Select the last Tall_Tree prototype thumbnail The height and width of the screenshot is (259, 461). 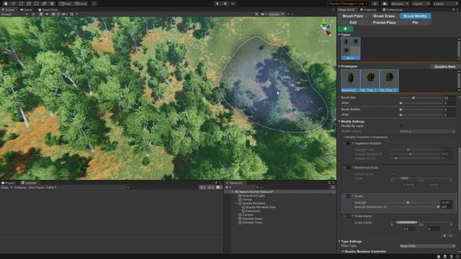click(x=389, y=81)
